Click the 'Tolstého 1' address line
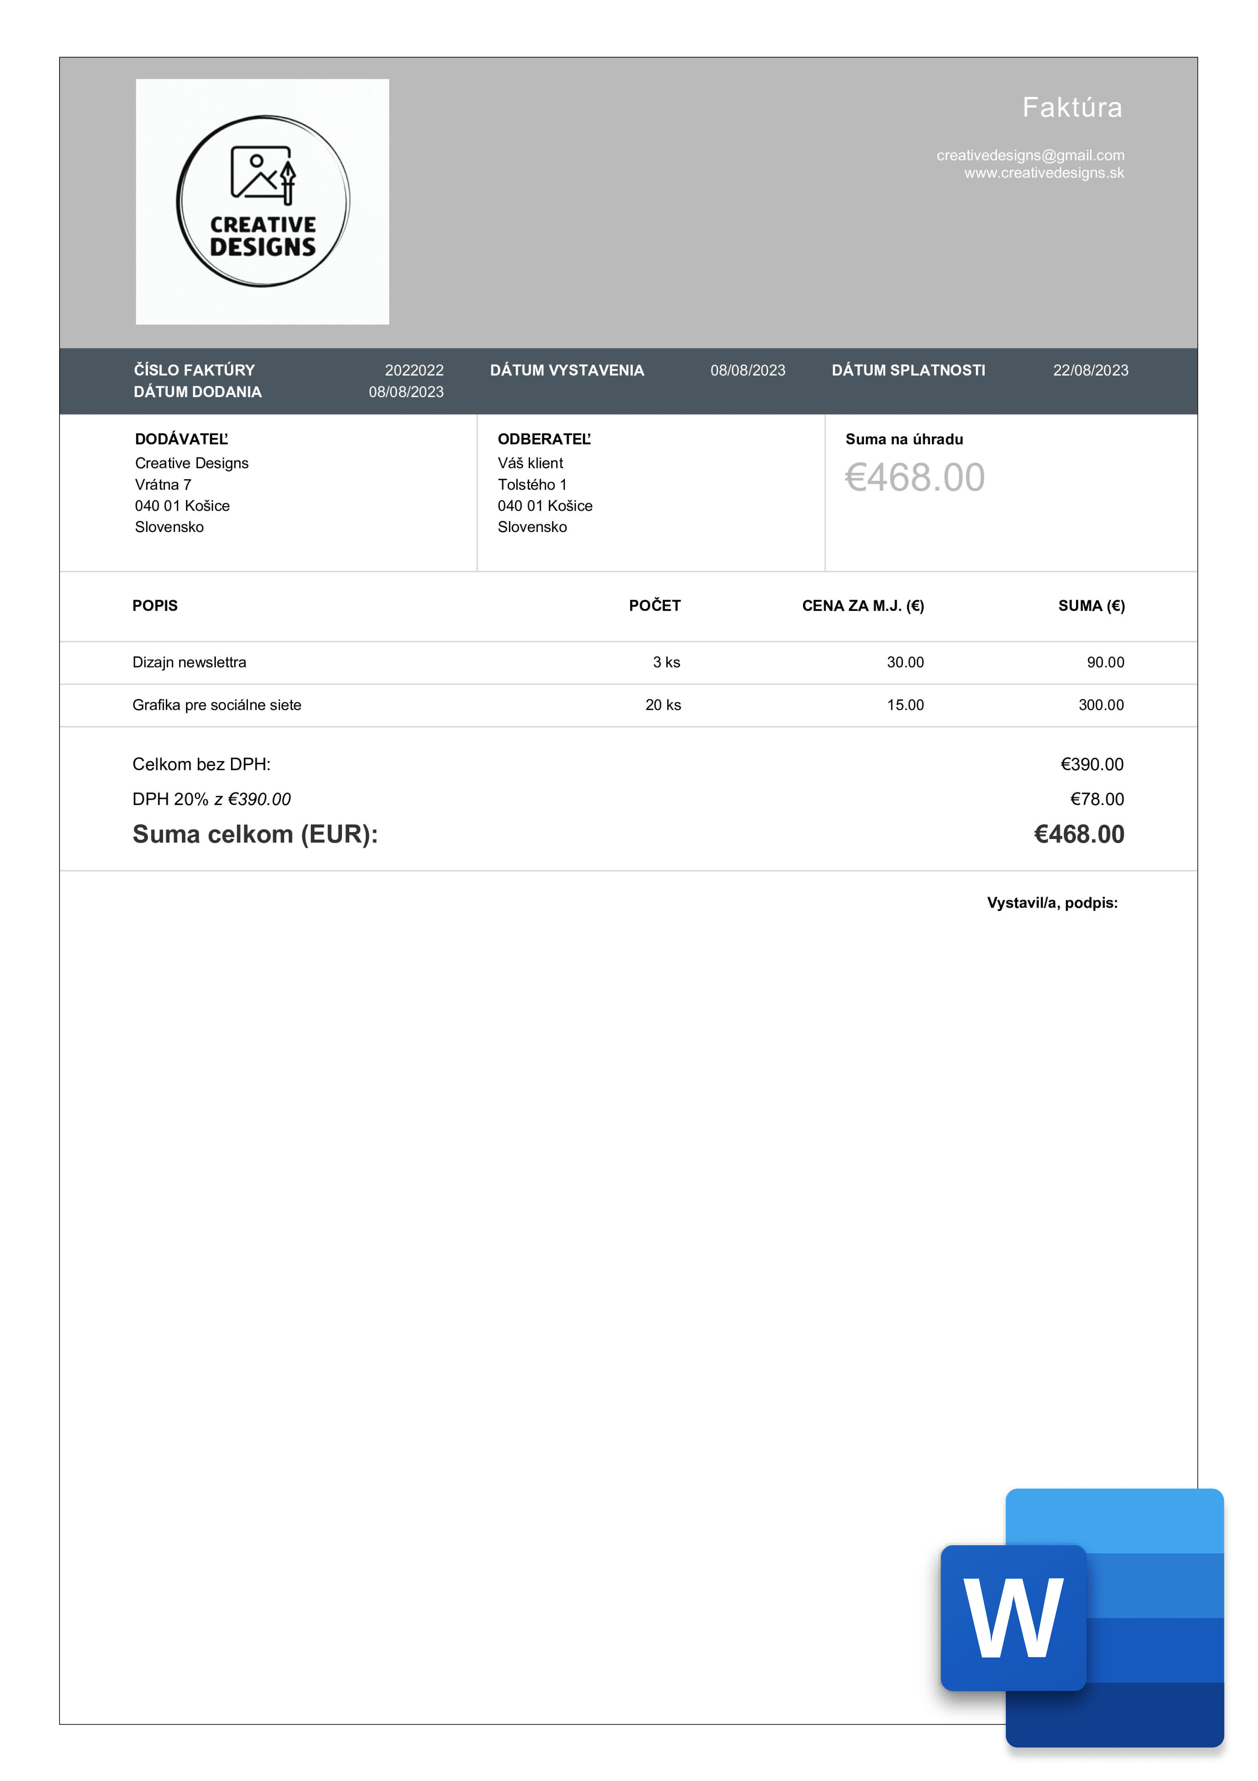This screenshot has height=1781, width=1258. tap(532, 485)
